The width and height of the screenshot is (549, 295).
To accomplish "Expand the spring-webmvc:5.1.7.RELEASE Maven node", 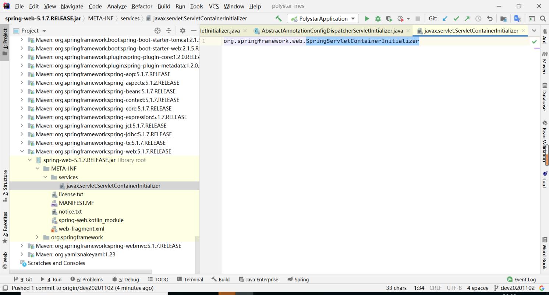I will [x=22, y=246].
